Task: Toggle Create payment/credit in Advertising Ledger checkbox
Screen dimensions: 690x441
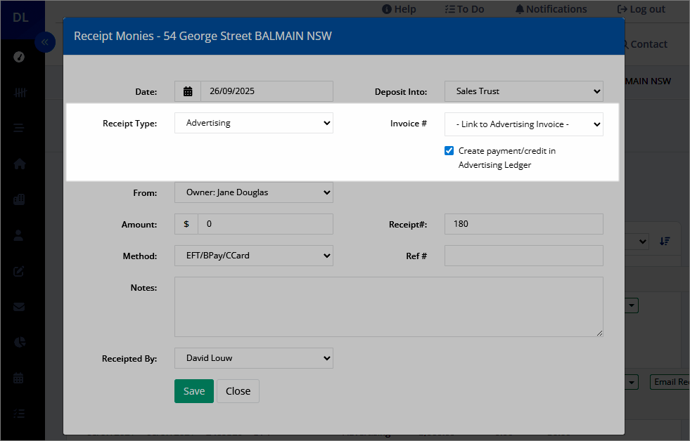Action: point(449,151)
